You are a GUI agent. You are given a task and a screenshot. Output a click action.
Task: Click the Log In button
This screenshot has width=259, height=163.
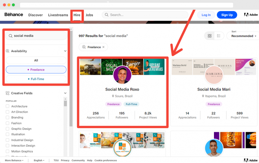[206, 15]
